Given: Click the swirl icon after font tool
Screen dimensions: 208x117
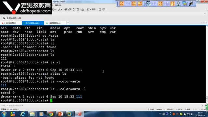Looking at the screenshot, I should tap(66, 9).
